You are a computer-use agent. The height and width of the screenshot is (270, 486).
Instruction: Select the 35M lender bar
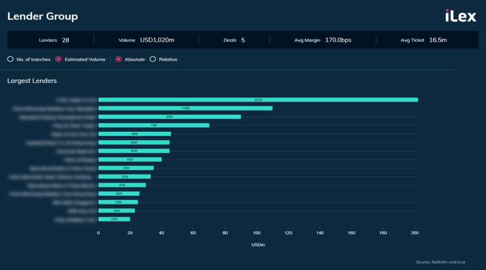point(126,168)
